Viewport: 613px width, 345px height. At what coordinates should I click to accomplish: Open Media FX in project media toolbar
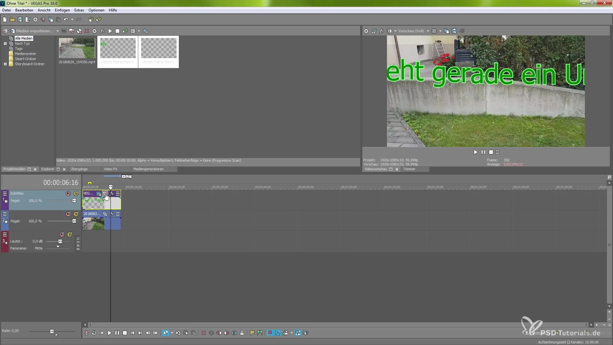pyautogui.click(x=102, y=31)
